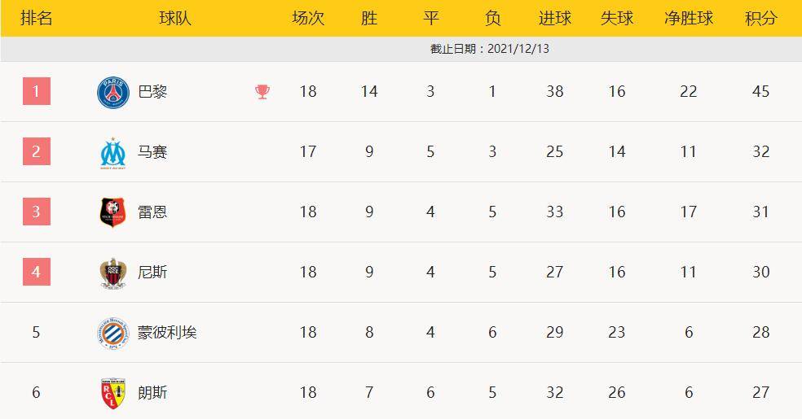The image size is (802, 419).
Task: Open the 朗斯 team name link
Action: point(152,393)
